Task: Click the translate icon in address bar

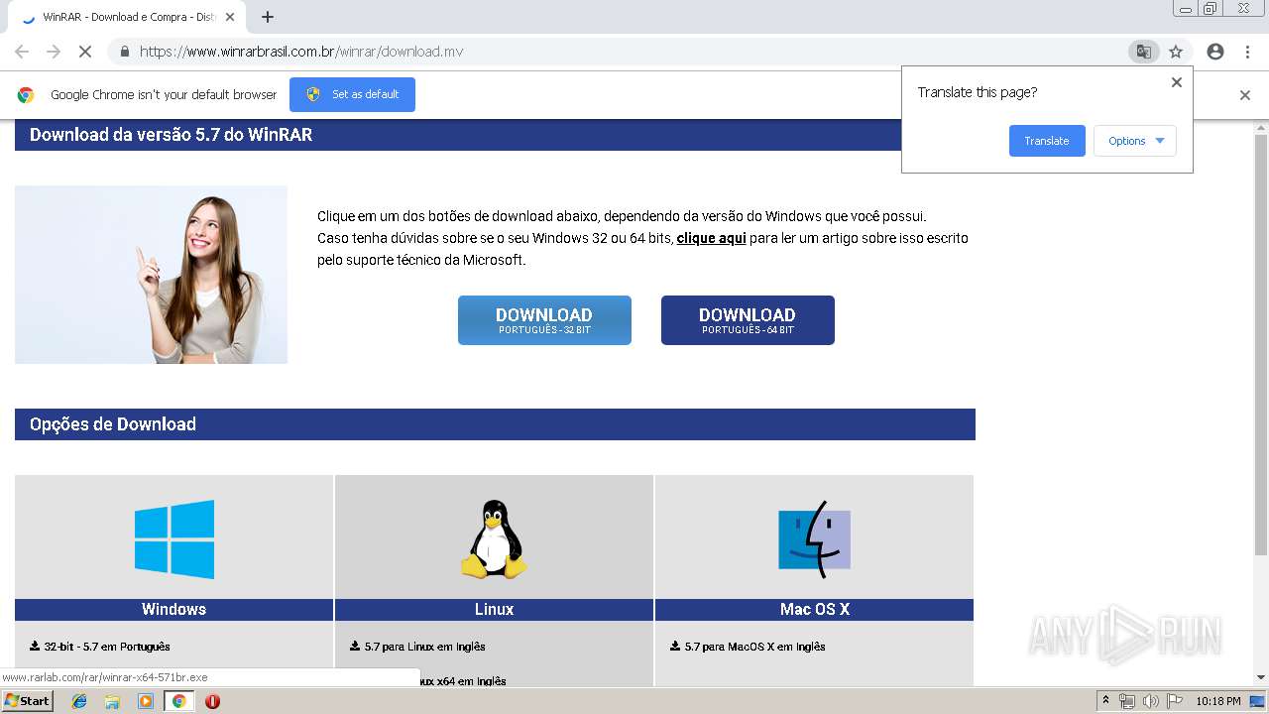Action: [x=1143, y=52]
